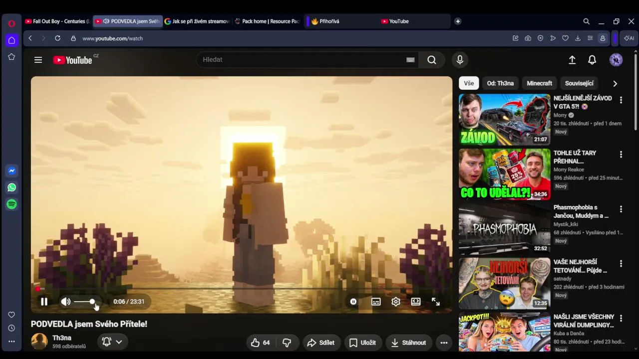
Task: Open a new tab with plus
Action: (458, 21)
